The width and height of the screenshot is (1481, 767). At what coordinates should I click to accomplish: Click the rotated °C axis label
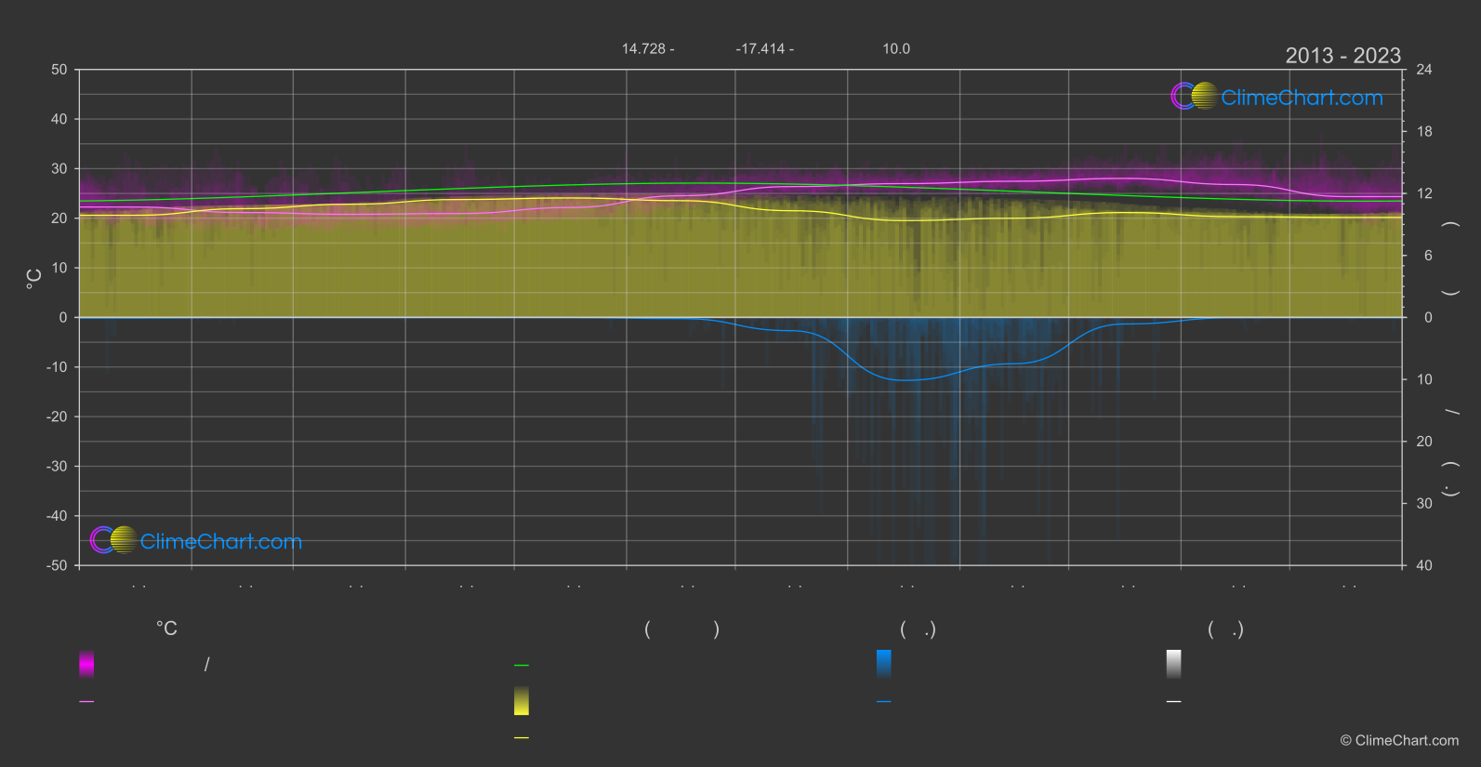pyautogui.click(x=33, y=279)
